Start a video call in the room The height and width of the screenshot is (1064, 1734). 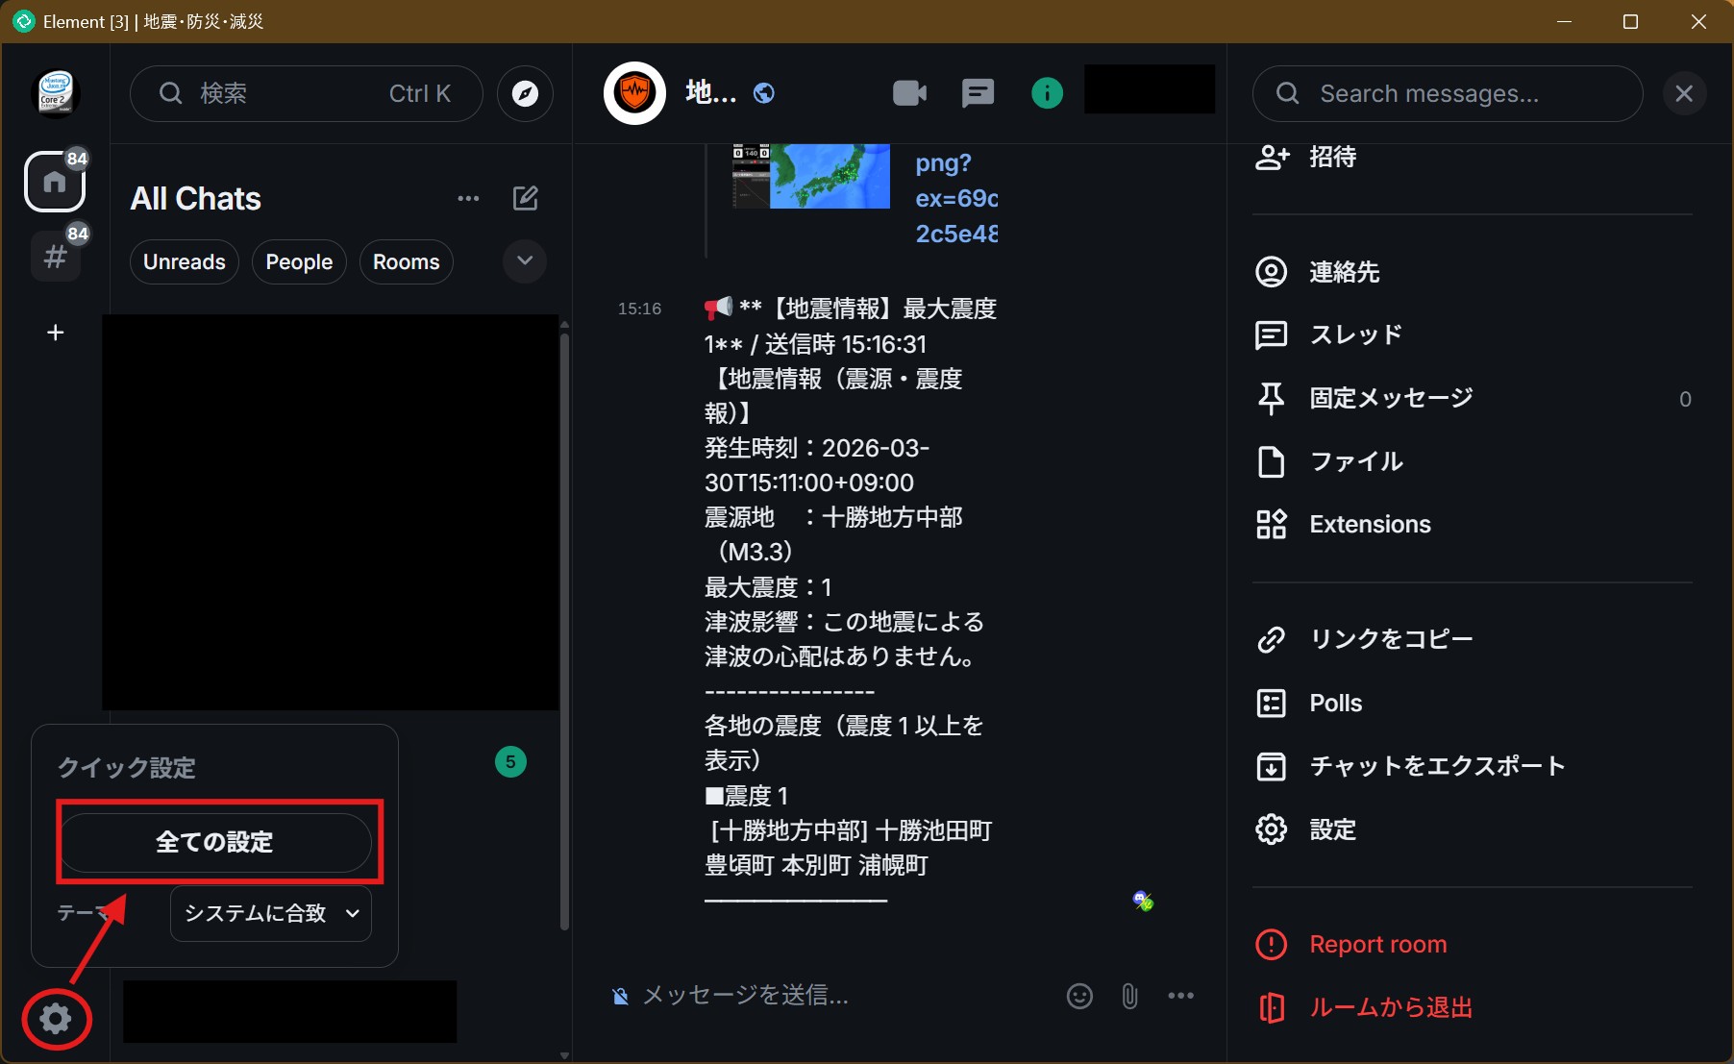909,93
